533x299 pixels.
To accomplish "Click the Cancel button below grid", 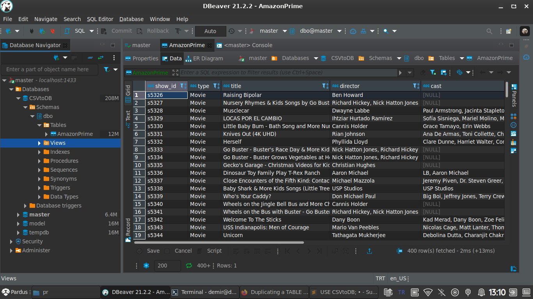I will point(178,251).
